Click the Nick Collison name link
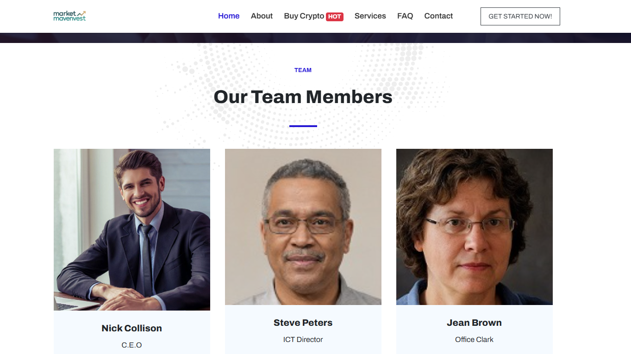The width and height of the screenshot is (631, 354). (132, 328)
